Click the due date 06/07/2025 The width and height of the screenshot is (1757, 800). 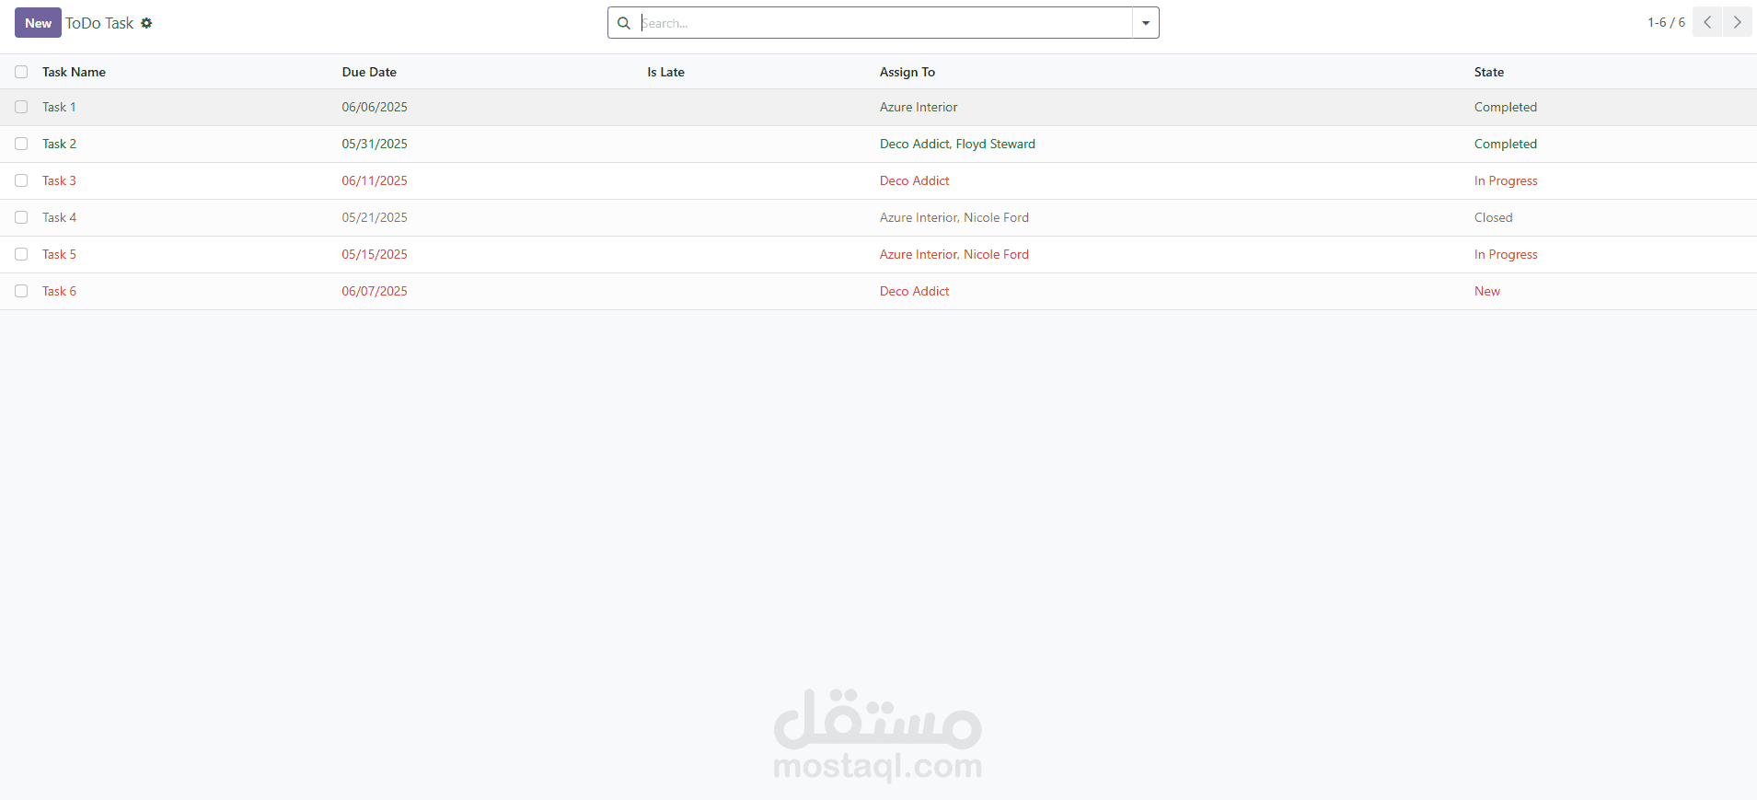tap(375, 291)
